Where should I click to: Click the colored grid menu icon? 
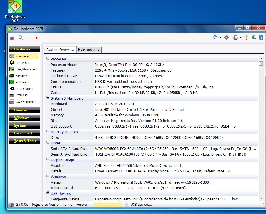point(12,38)
